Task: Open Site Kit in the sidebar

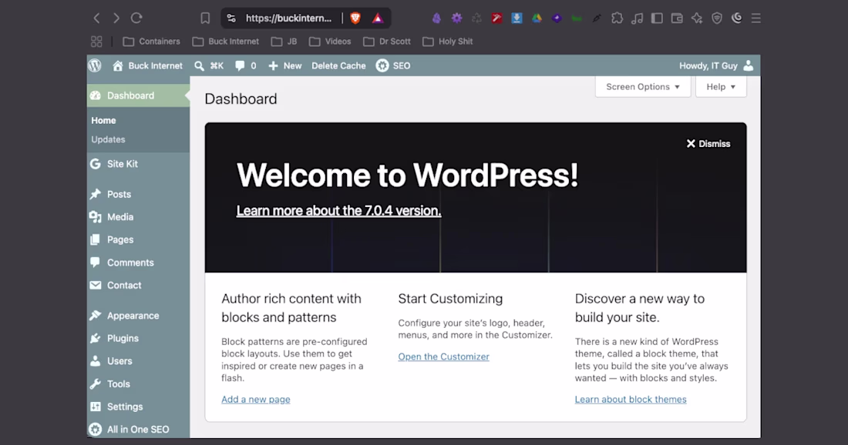Action: pyautogui.click(x=139, y=164)
